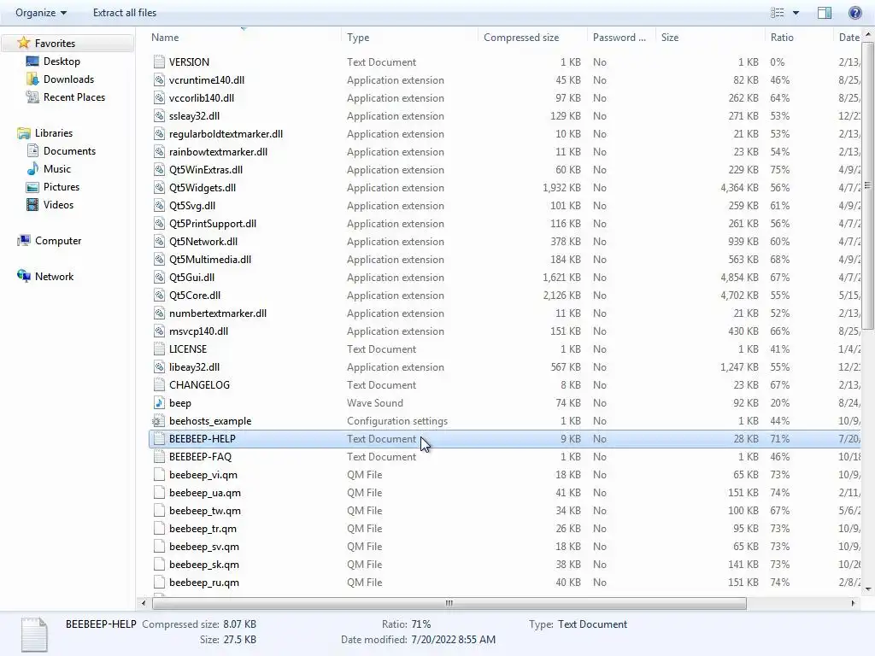Sort by Ratio column header

tap(782, 38)
